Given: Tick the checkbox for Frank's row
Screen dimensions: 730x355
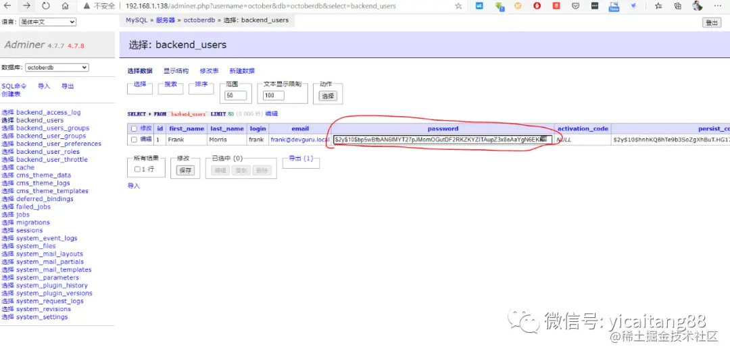Looking at the screenshot, I should pos(134,140).
